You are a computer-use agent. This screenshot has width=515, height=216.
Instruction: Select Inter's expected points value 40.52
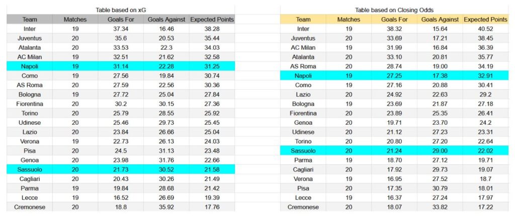(x=485, y=29)
